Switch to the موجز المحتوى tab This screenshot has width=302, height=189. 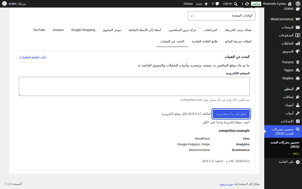coord(112,30)
